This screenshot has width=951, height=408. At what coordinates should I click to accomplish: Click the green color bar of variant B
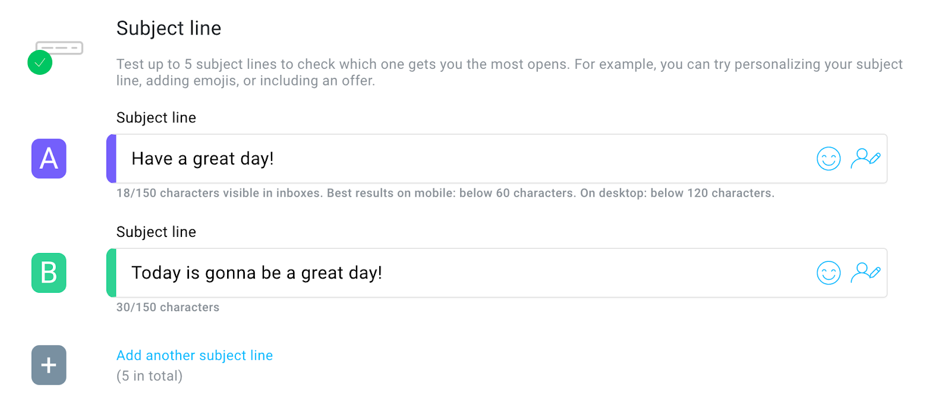coord(111,273)
